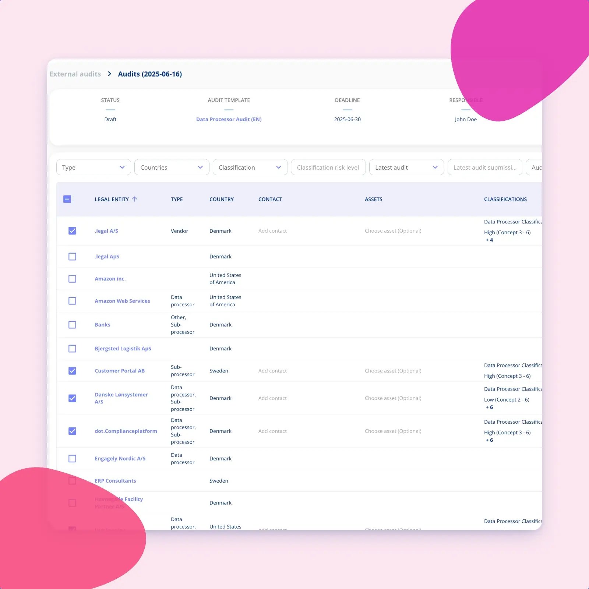The width and height of the screenshot is (589, 589).
Task: Expand the +4 classifications for .legal A/S
Action: [489, 240]
